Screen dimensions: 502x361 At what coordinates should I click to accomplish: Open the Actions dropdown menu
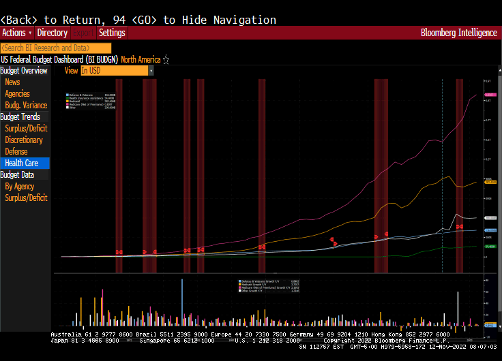point(16,33)
